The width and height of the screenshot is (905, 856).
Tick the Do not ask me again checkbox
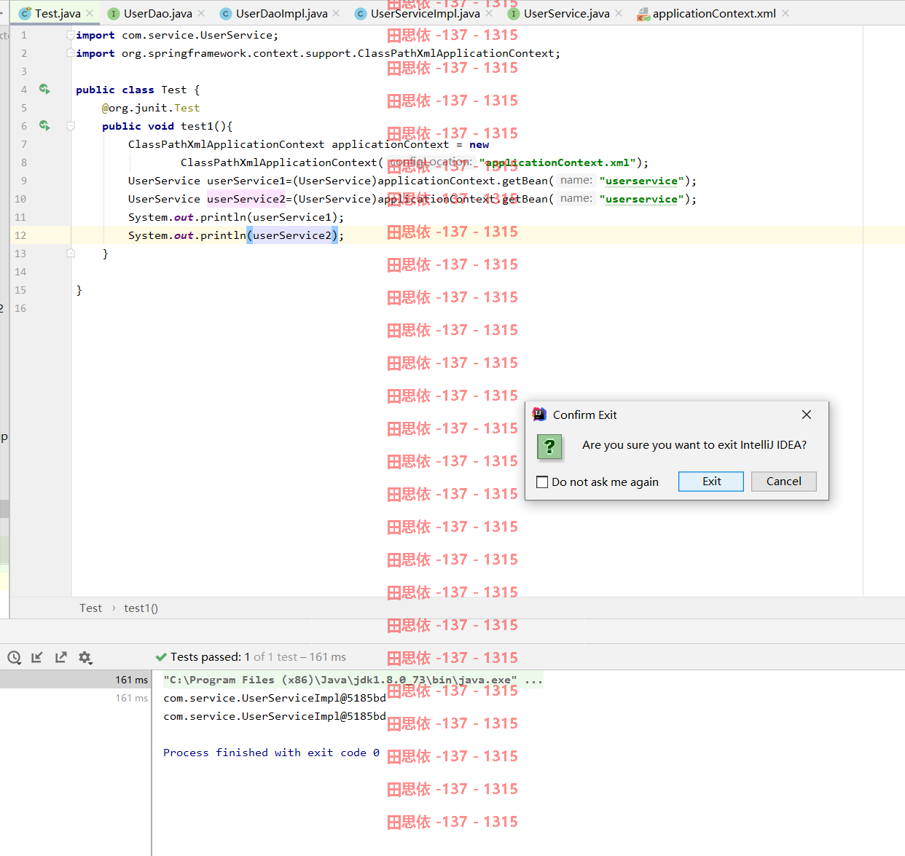542,482
